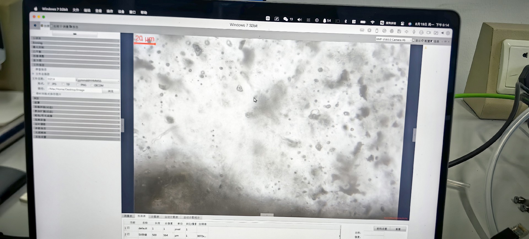Click the keyboard icon in VM toolbar

[x=362, y=30]
